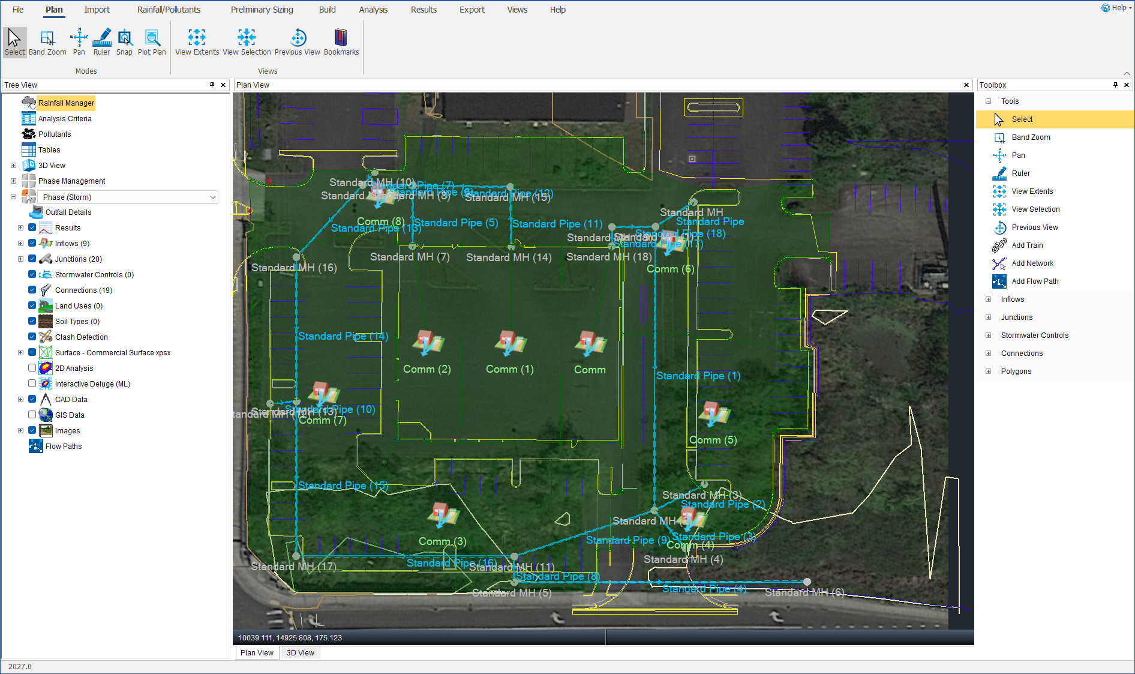Go to Previous View in ribbon
The width and height of the screenshot is (1135, 674).
(x=298, y=42)
